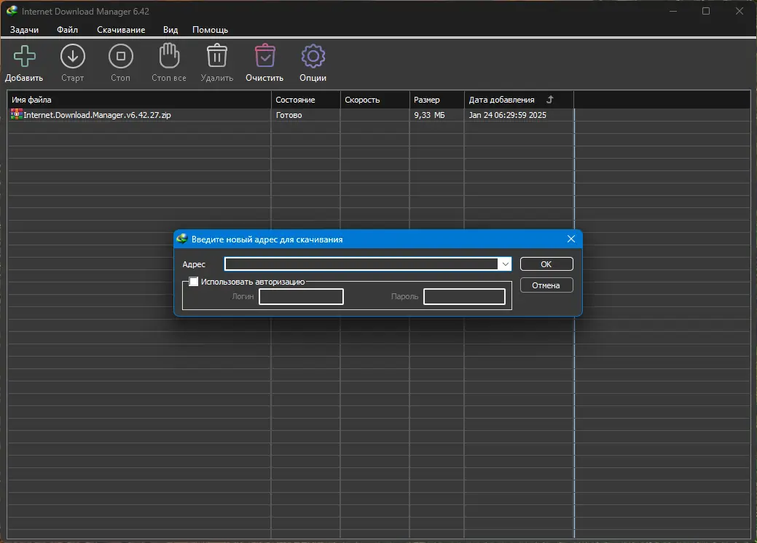Screen dimensions: 757x543
Task: Sort by the Скорость column header
Action: tap(374, 99)
